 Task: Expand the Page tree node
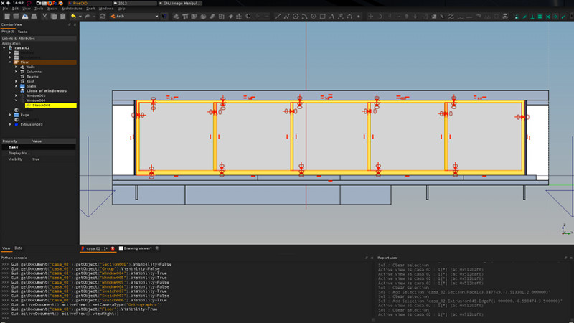[x=10, y=115]
